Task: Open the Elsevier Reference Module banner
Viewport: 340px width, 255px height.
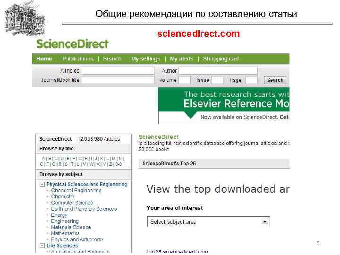Action: [x=224, y=106]
